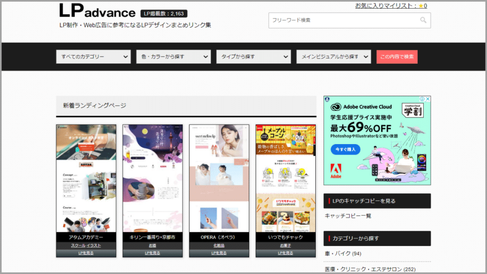Viewport: 487px width, 274px height.
Task: Expand the メインビジュアルから探す dropdown
Action: 333,57
